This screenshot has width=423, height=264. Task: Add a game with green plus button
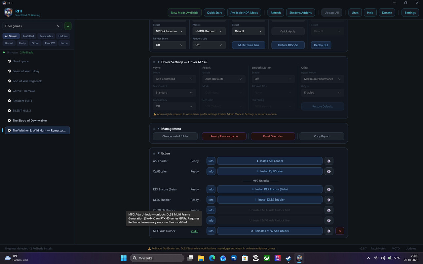pos(68,26)
